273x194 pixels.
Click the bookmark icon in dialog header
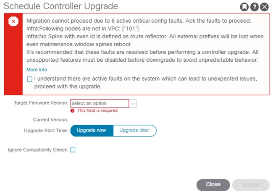[x=244, y=7]
